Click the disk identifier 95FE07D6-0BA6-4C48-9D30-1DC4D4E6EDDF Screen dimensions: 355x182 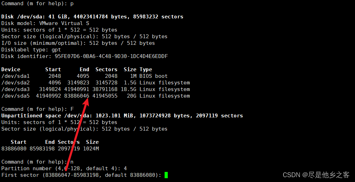(111, 56)
